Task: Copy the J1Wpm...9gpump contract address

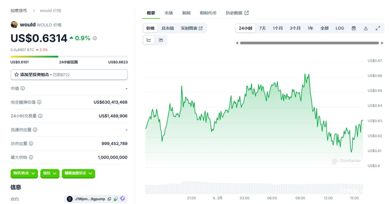Action: click(109, 199)
